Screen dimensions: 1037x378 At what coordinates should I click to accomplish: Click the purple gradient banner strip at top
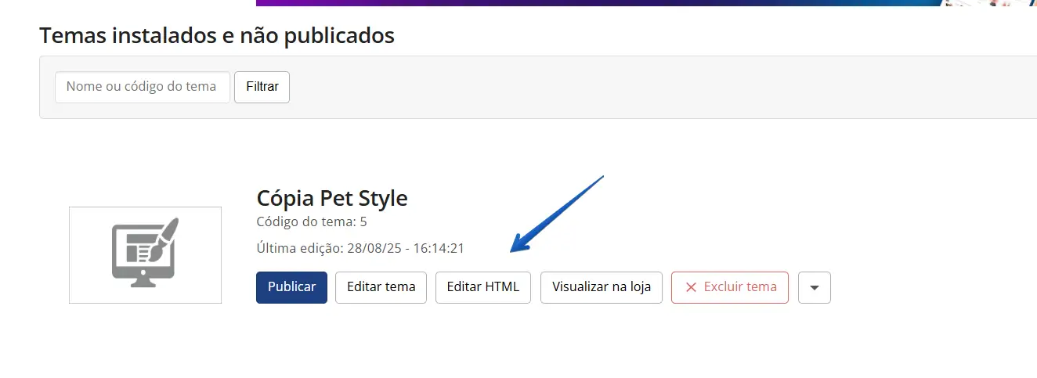pos(548,2)
